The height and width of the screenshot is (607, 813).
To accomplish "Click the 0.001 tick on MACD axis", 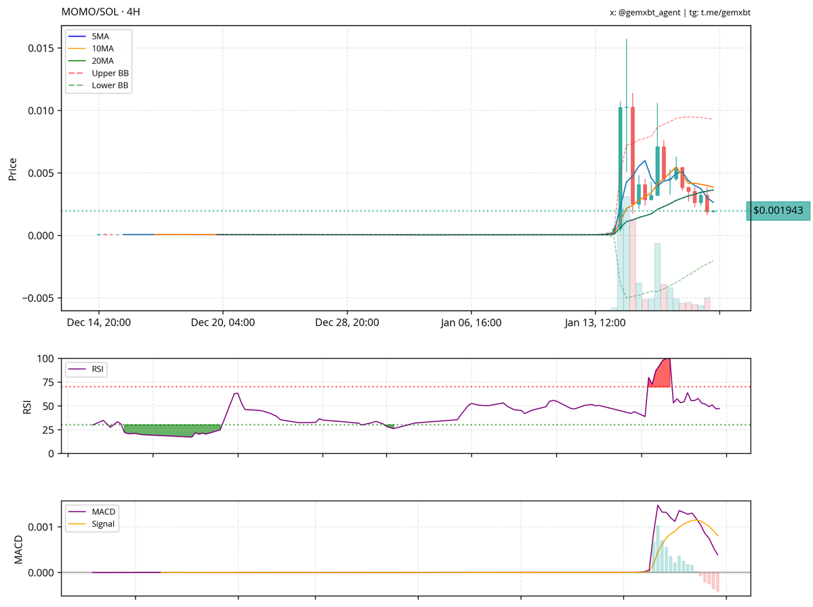I will [41, 526].
